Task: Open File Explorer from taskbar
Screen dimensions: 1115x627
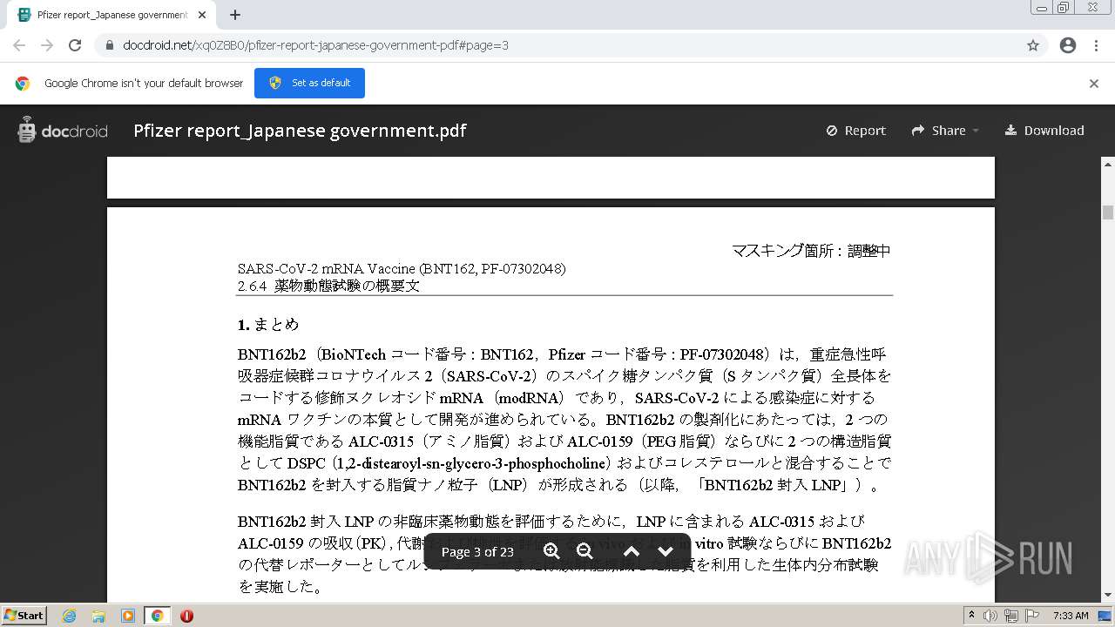Action: 98,616
